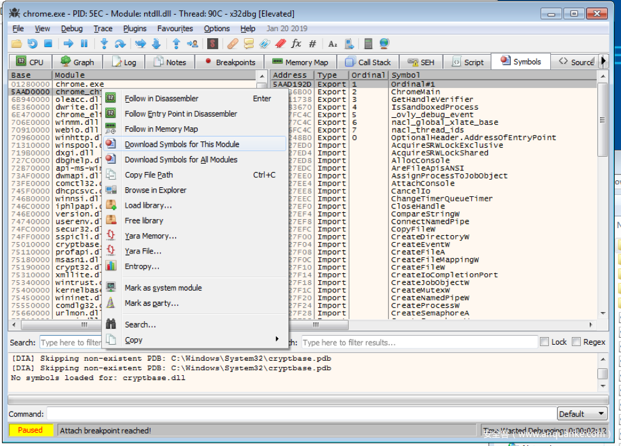
Task: Enable the Regex checkbox
Action: coord(576,342)
